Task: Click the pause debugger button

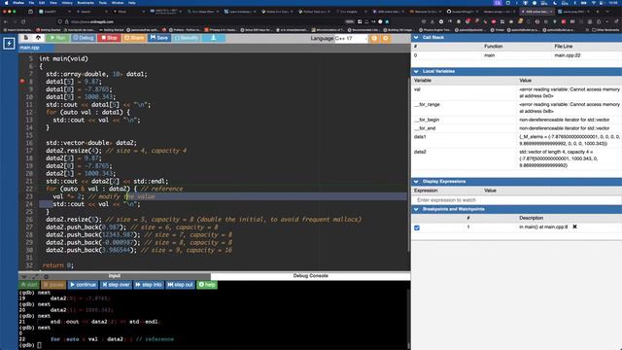Action: 53,285
